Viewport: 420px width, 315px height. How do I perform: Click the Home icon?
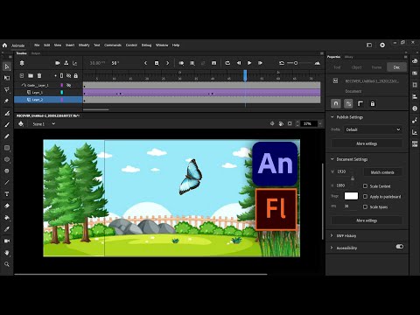[4, 45]
